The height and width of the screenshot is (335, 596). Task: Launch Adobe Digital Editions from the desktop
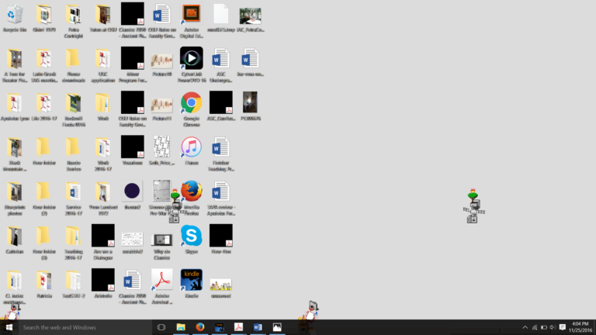[x=191, y=15]
